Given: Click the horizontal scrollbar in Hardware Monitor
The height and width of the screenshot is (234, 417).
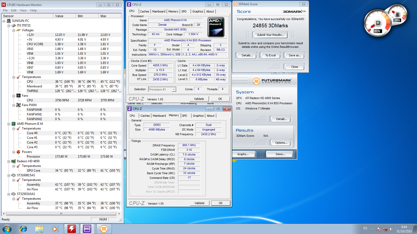Looking at the screenshot, I should tap(61, 214).
